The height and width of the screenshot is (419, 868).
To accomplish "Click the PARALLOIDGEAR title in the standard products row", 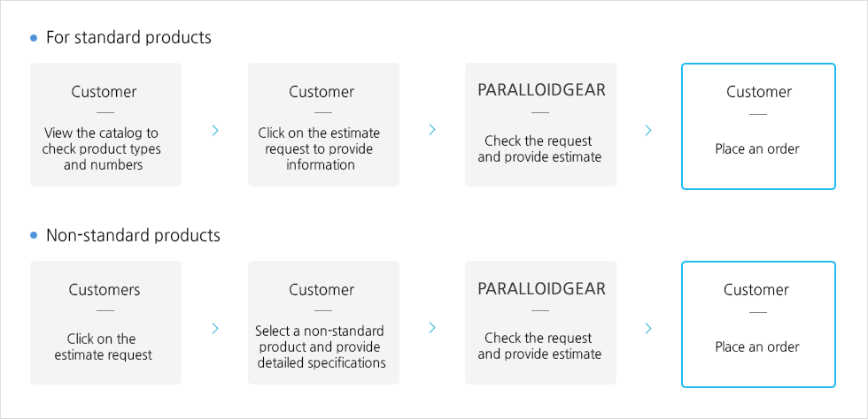I will tap(541, 90).
